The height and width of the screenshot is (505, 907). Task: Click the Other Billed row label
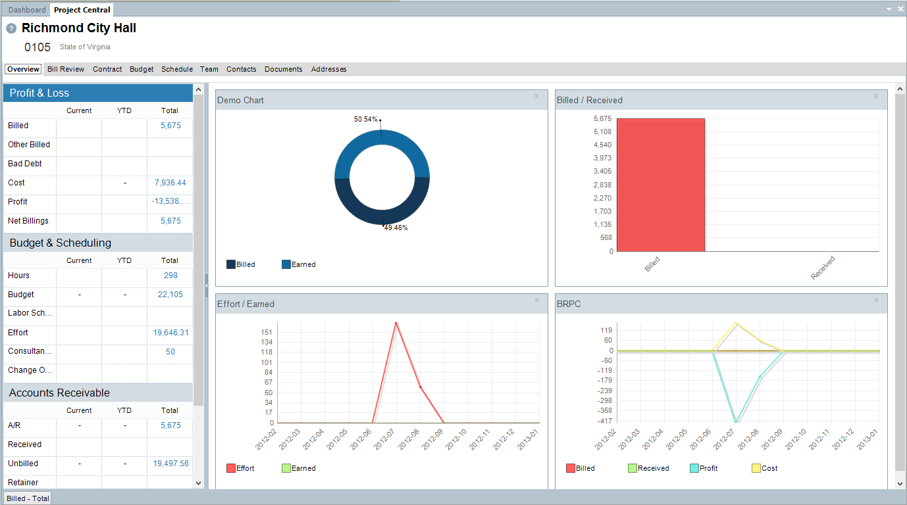click(x=29, y=145)
